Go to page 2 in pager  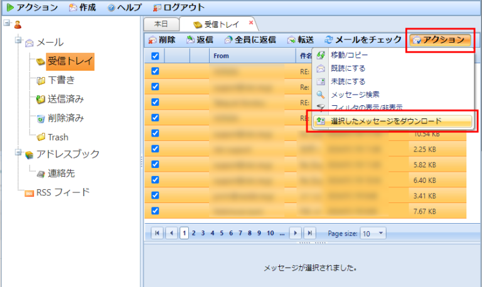coord(194,233)
